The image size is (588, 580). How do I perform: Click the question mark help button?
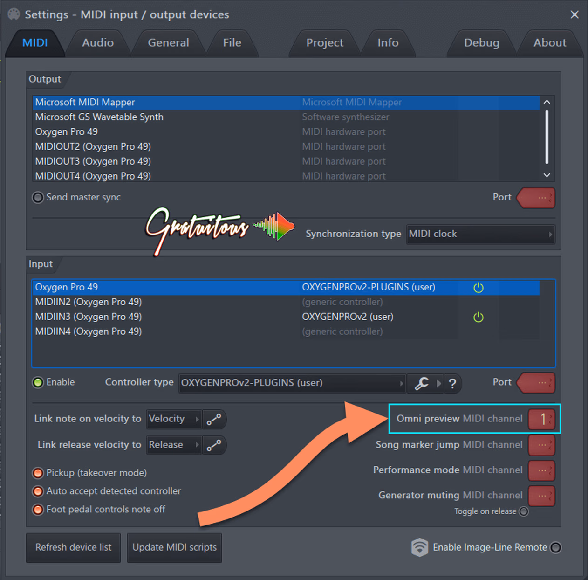coord(452,383)
